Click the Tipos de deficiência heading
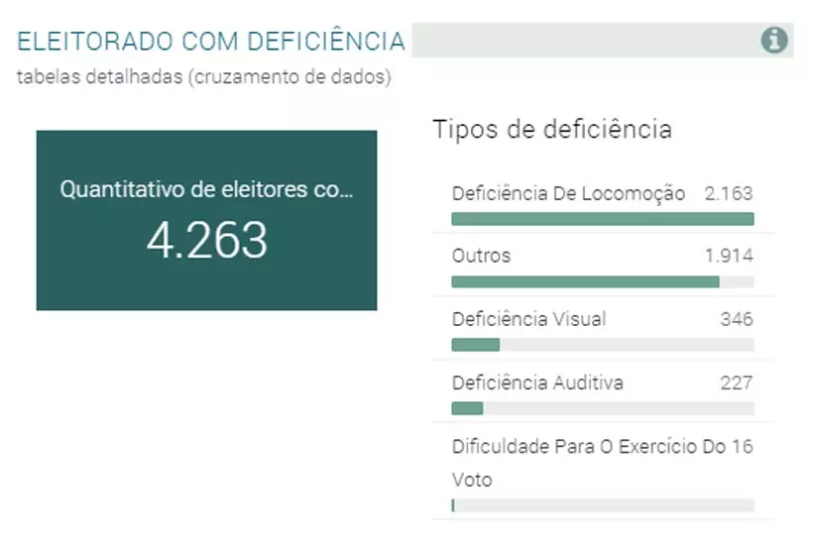 click(552, 129)
